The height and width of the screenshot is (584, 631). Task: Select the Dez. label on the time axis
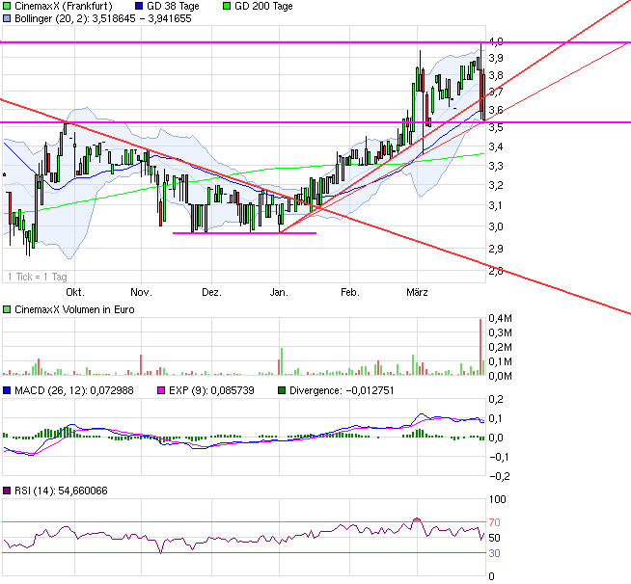pos(211,290)
